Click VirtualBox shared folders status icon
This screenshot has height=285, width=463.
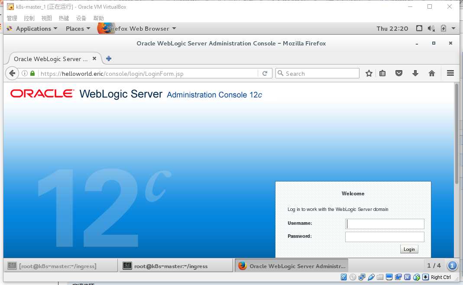click(380, 277)
